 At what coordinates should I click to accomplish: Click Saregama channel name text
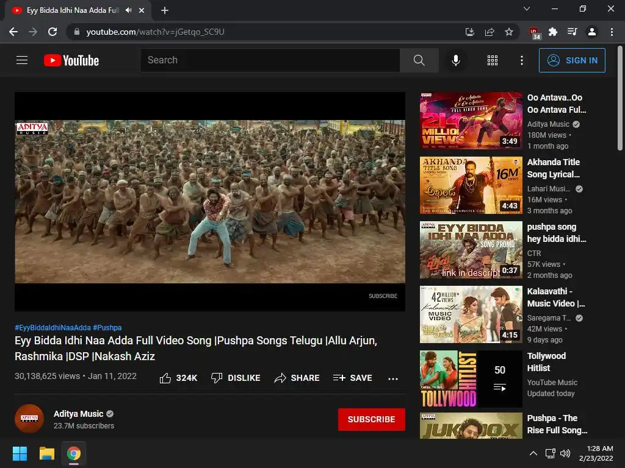pos(549,318)
